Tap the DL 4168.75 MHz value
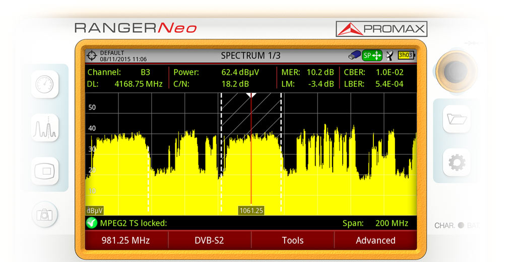The height and width of the screenshot is (262, 516). coord(138,84)
